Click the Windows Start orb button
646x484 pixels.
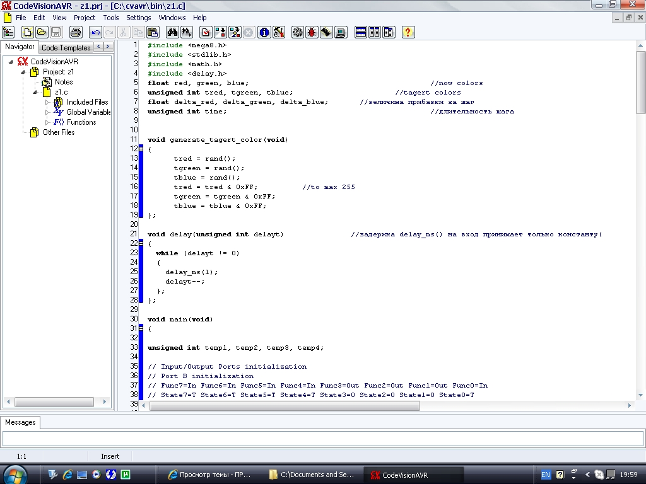pos(15,474)
